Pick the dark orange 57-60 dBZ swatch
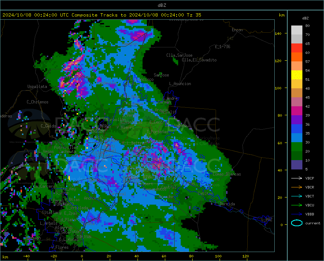324x261 pixels. [x=297, y=57]
